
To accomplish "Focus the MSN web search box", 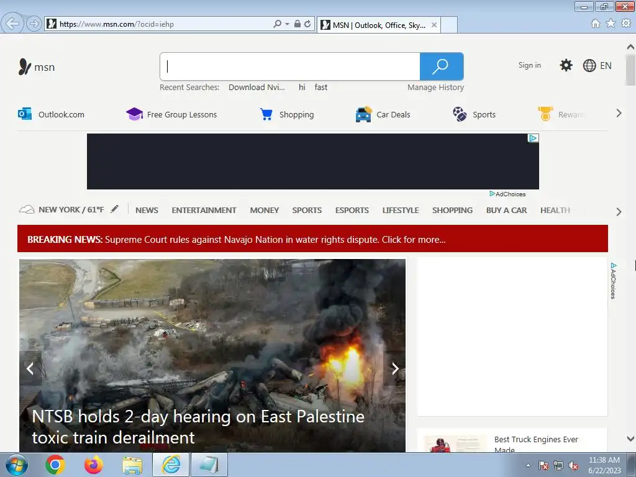I will coord(290,66).
